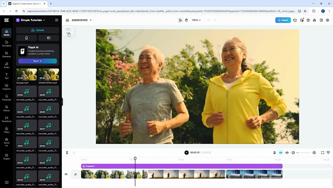Open the share for review icon
The height and width of the screenshot is (188, 333).
[295, 20]
